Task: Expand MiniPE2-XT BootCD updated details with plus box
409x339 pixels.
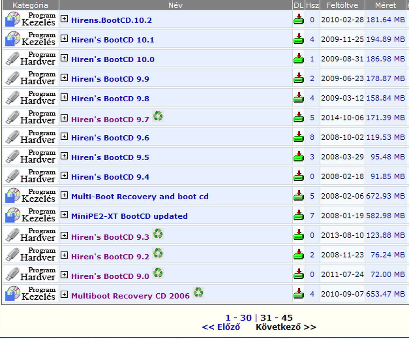Action: (x=64, y=214)
